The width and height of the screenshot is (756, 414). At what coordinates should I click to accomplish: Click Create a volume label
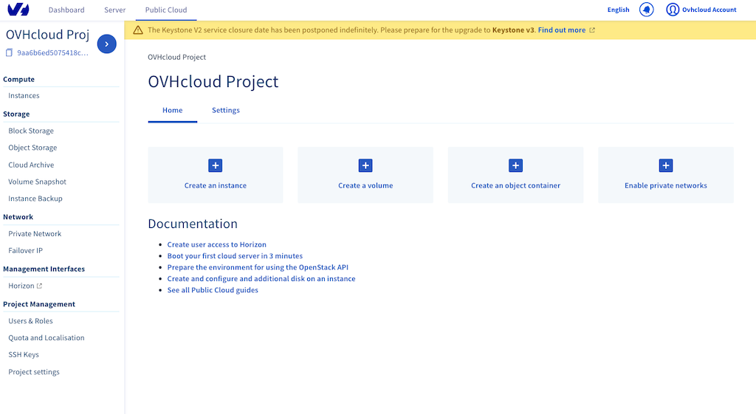pyautogui.click(x=365, y=185)
